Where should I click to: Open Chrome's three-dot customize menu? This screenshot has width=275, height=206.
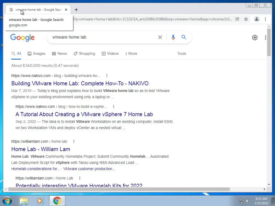pyautogui.click(x=265, y=19)
